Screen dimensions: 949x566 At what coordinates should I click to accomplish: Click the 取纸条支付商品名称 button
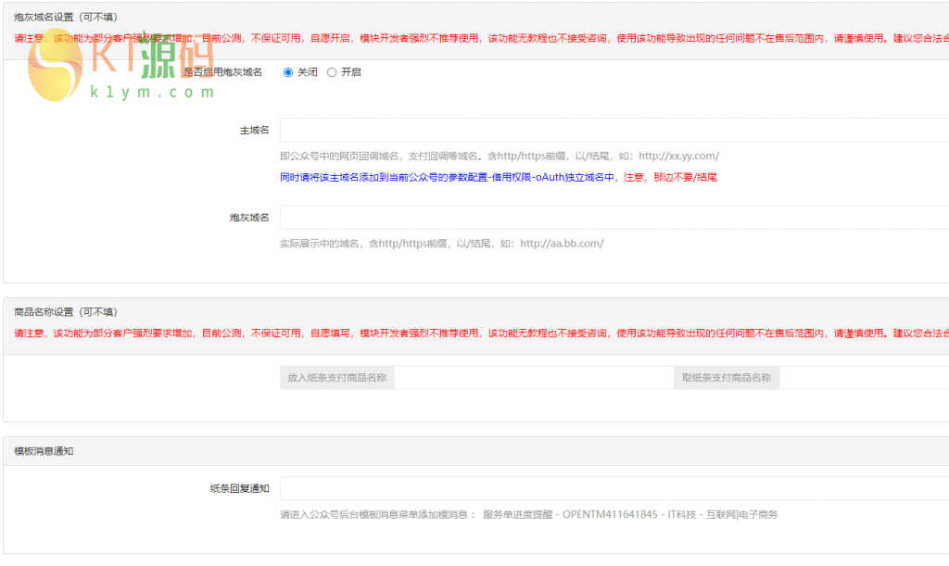727,377
